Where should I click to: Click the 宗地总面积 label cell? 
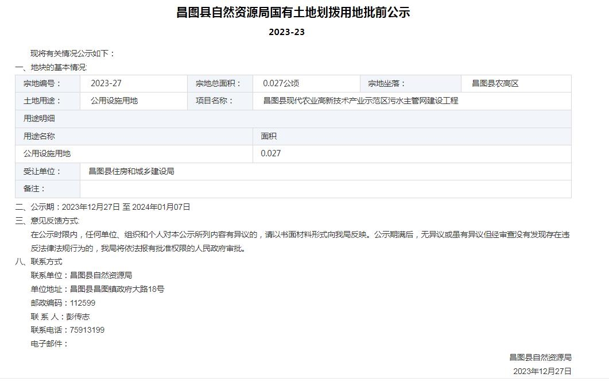tap(220, 83)
